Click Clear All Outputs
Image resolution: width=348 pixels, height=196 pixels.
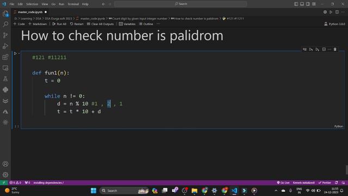(100, 24)
